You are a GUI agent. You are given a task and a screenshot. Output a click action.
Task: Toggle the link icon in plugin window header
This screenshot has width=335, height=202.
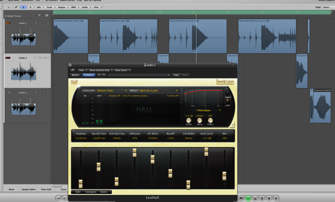click(x=73, y=70)
